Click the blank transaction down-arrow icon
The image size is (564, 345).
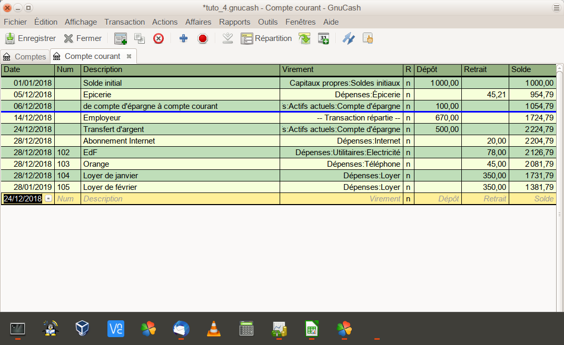[227, 38]
